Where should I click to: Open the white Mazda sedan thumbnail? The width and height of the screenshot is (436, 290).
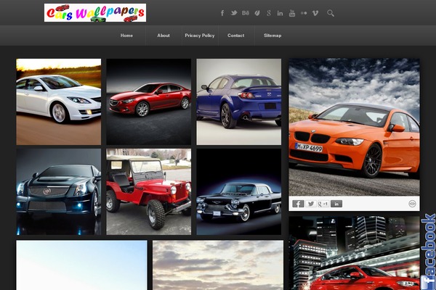[x=59, y=101]
